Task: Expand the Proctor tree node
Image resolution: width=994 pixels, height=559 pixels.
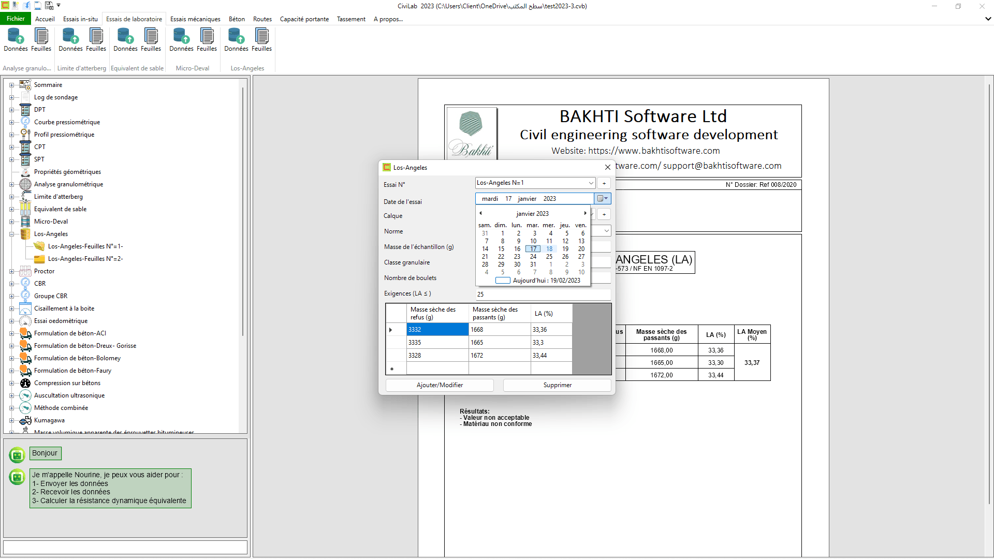Action: pos(11,271)
